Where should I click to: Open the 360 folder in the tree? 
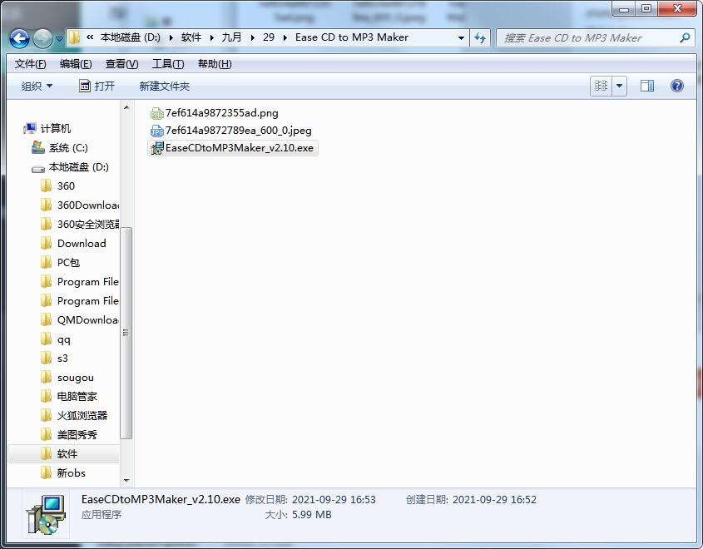click(66, 186)
